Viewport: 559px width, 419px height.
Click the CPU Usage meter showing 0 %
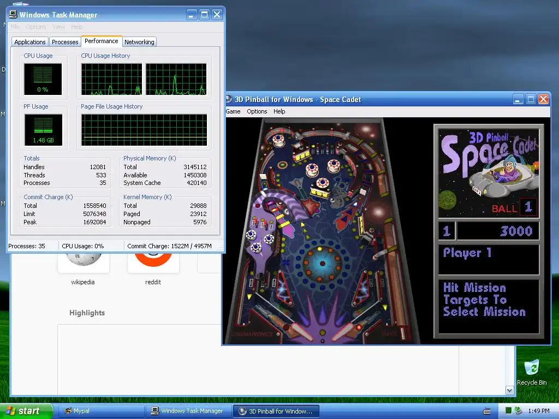(43, 79)
